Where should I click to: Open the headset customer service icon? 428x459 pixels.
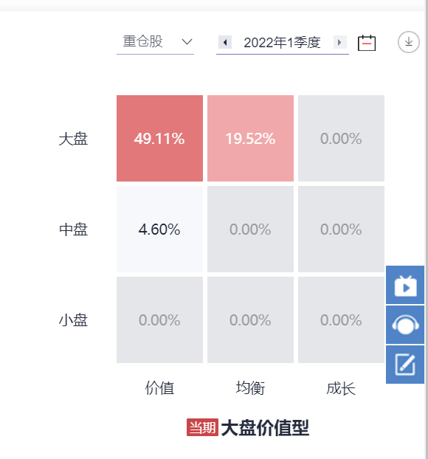point(405,325)
